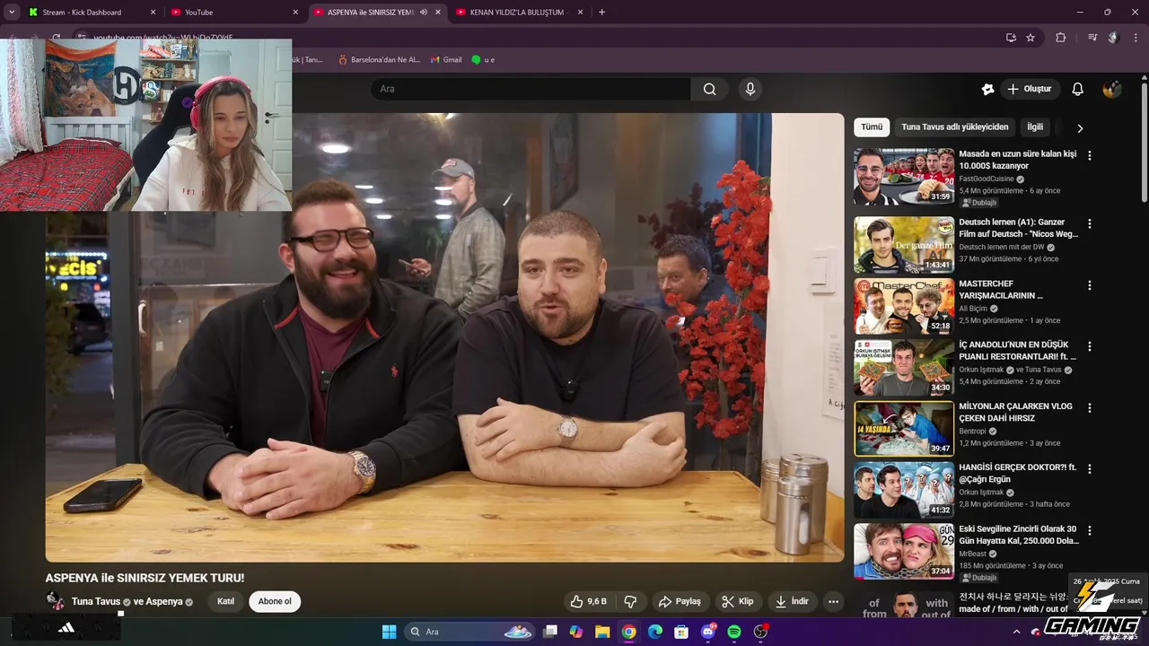This screenshot has width=1149, height=646.
Task: Bookmark this page with star icon
Action: pyautogui.click(x=1031, y=38)
